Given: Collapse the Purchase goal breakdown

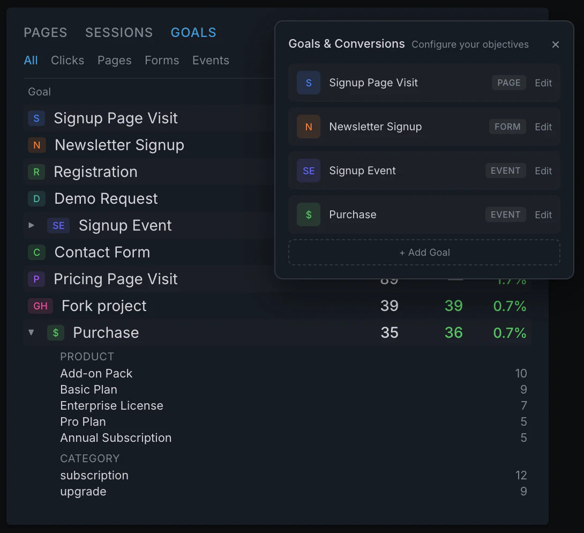Looking at the screenshot, I should (x=31, y=332).
